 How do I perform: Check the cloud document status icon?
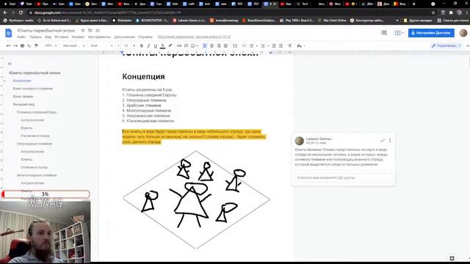(x=98, y=31)
